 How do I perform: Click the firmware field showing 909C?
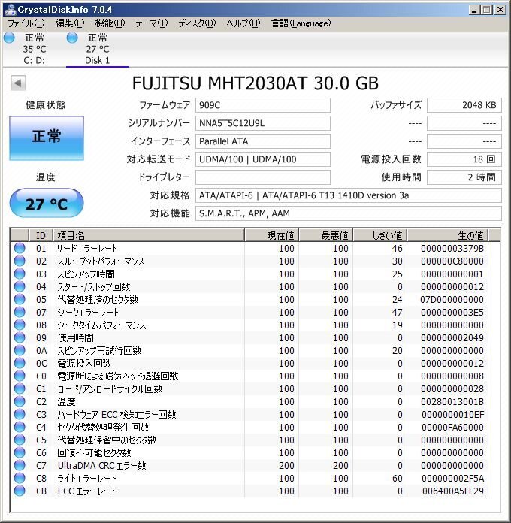(x=262, y=105)
